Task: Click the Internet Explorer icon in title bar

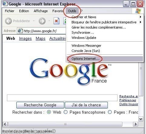Action: coord(5,4)
